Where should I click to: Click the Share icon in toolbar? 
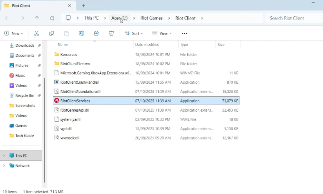click(x=96, y=33)
